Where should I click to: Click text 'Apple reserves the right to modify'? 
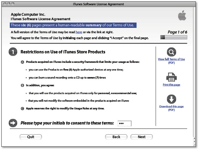(65, 108)
